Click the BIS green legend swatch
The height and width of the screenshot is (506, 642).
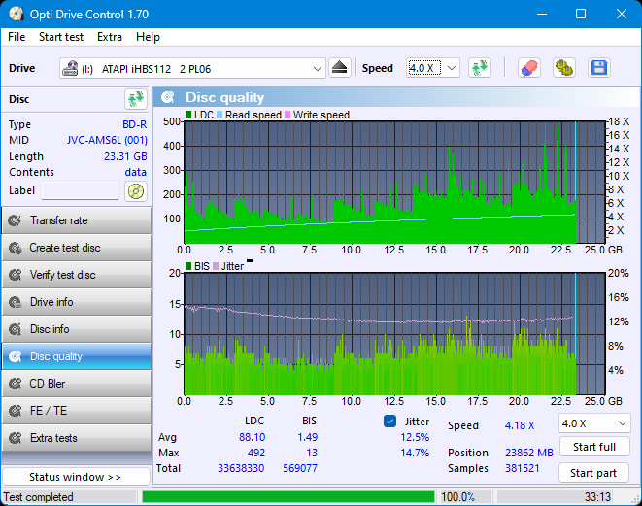pos(188,266)
